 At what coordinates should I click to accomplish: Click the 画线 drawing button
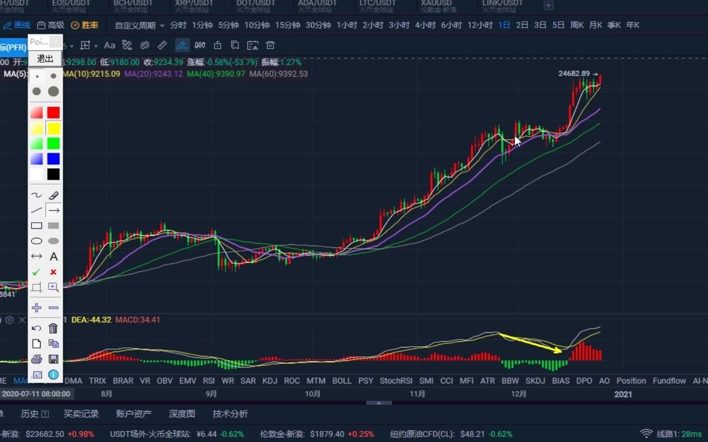coord(17,25)
